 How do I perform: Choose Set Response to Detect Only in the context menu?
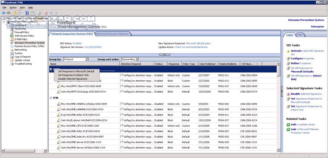tap(73, 75)
